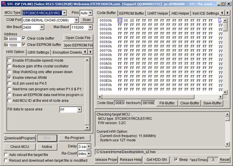Click Scan to detect COM ports

pos(87,20)
